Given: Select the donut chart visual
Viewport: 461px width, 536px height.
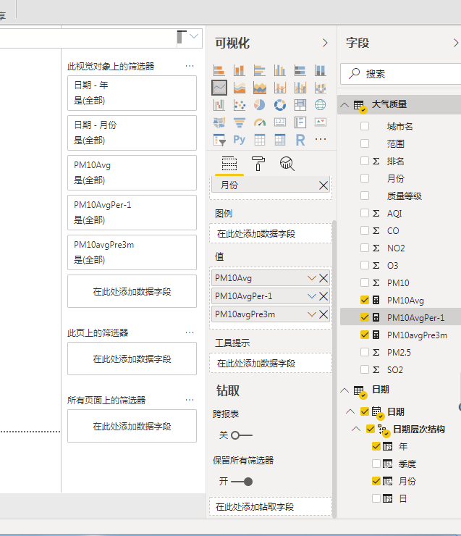Looking at the screenshot, I should click(x=280, y=105).
